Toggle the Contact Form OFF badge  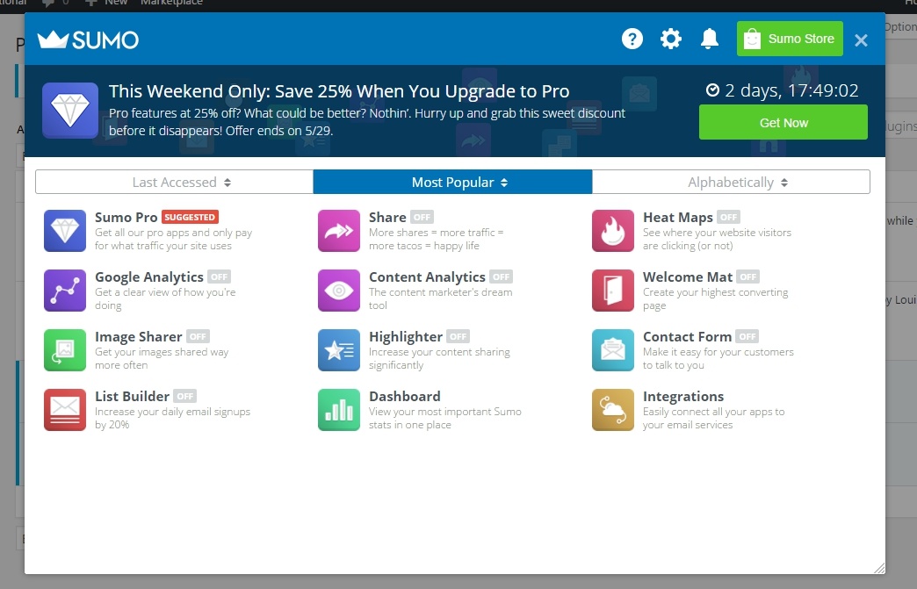747,336
